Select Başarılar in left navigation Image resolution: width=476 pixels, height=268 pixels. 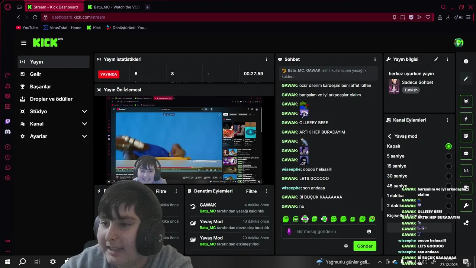[x=54, y=86]
